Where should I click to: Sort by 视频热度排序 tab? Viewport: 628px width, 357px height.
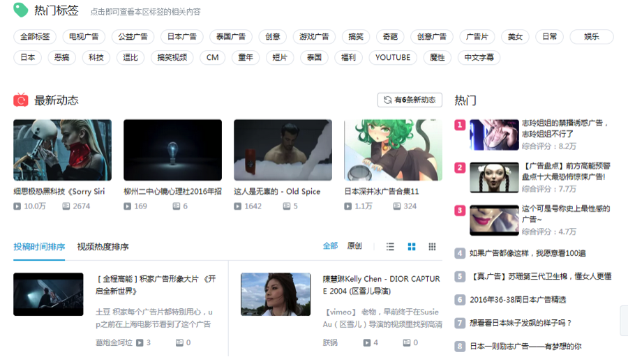tap(103, 247)
